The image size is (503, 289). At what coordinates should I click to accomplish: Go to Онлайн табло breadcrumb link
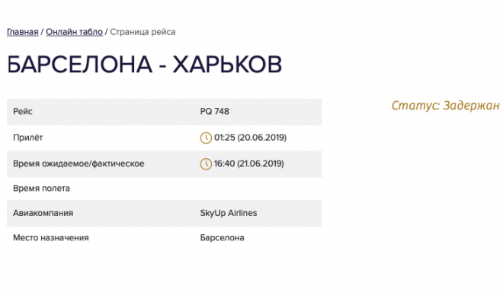coord(74,32)
